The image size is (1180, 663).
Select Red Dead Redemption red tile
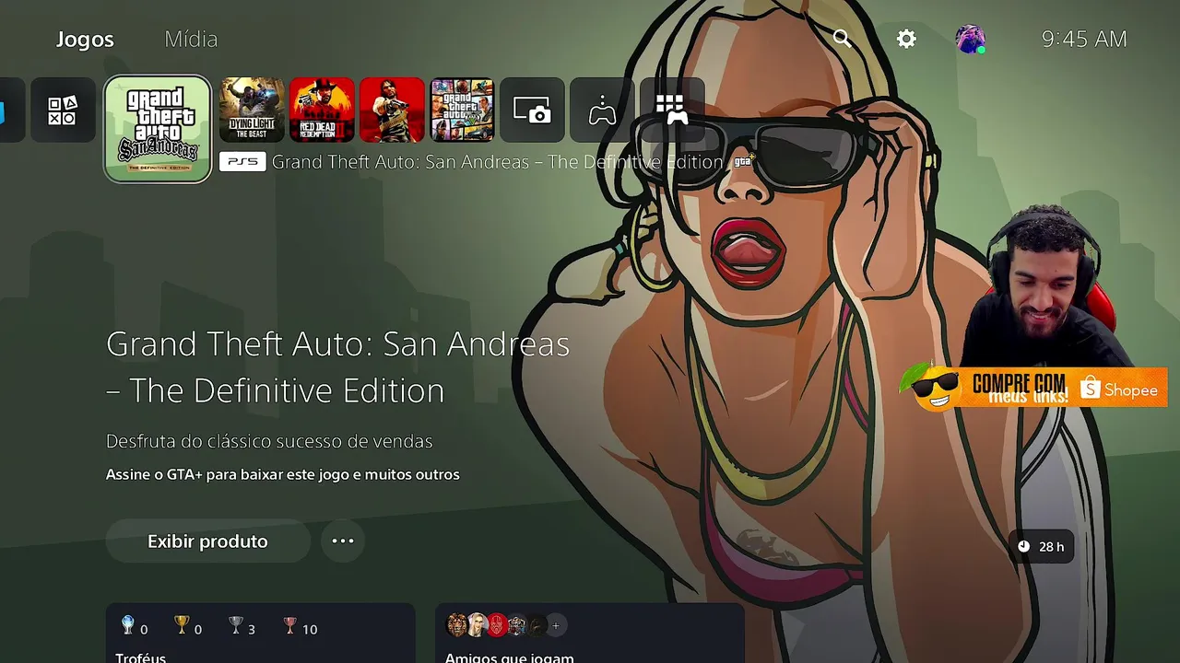pyautogui.click(x=392, y=110)
